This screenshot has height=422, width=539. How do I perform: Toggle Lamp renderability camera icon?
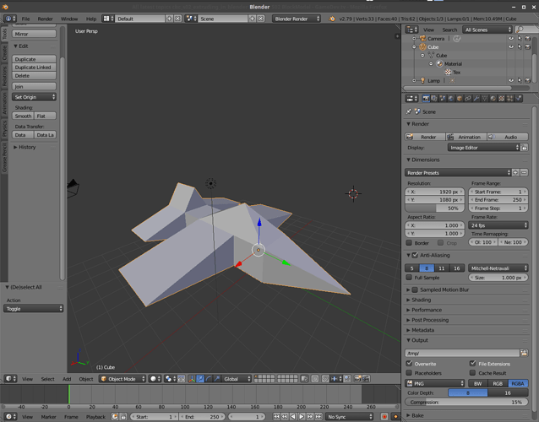click(528, 80)
